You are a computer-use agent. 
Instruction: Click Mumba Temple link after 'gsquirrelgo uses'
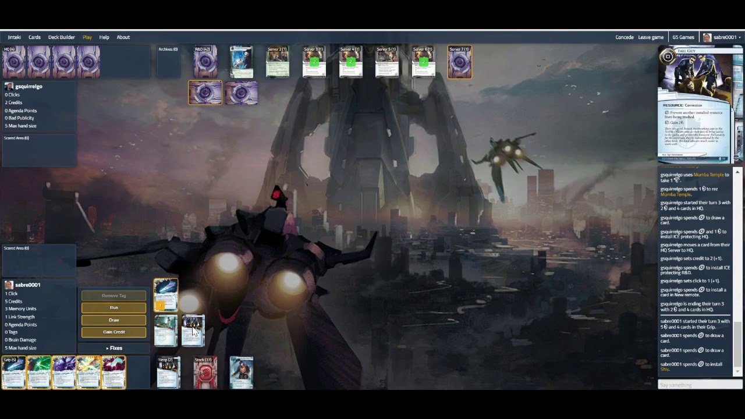(x=709, y=175)
